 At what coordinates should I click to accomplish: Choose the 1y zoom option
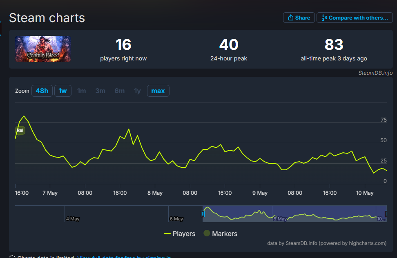(x=137, y=91)
